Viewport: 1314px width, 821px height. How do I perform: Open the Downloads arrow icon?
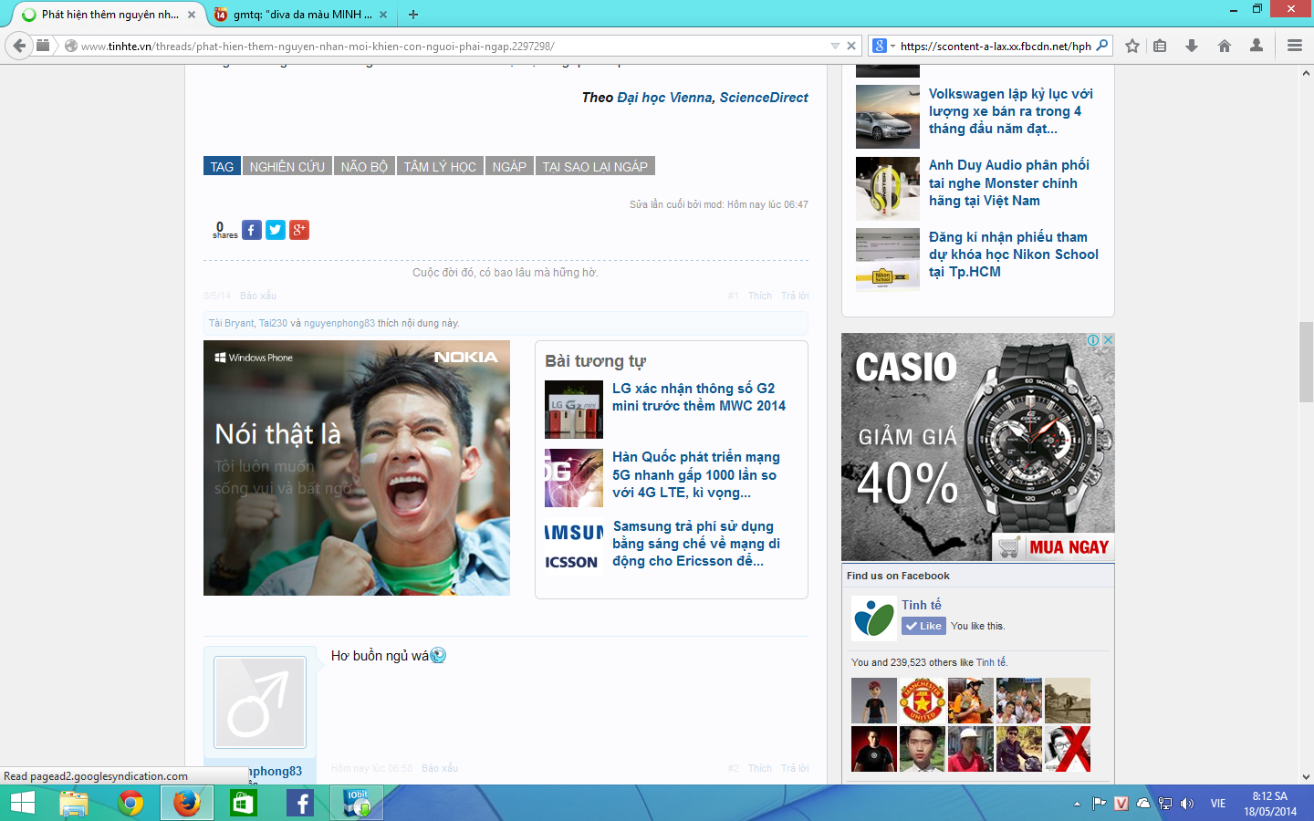(1192, 46)
